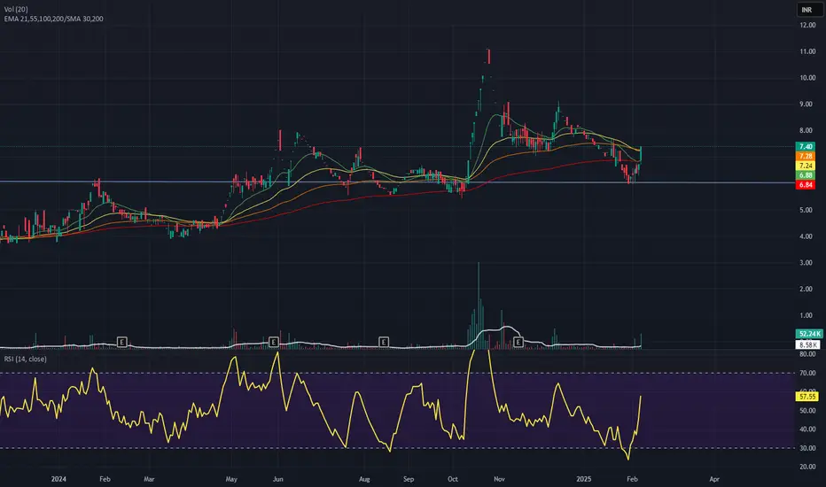Click the 7.40 current price label
The height and width of the screenshot is (487, 826).
(806, 146)
